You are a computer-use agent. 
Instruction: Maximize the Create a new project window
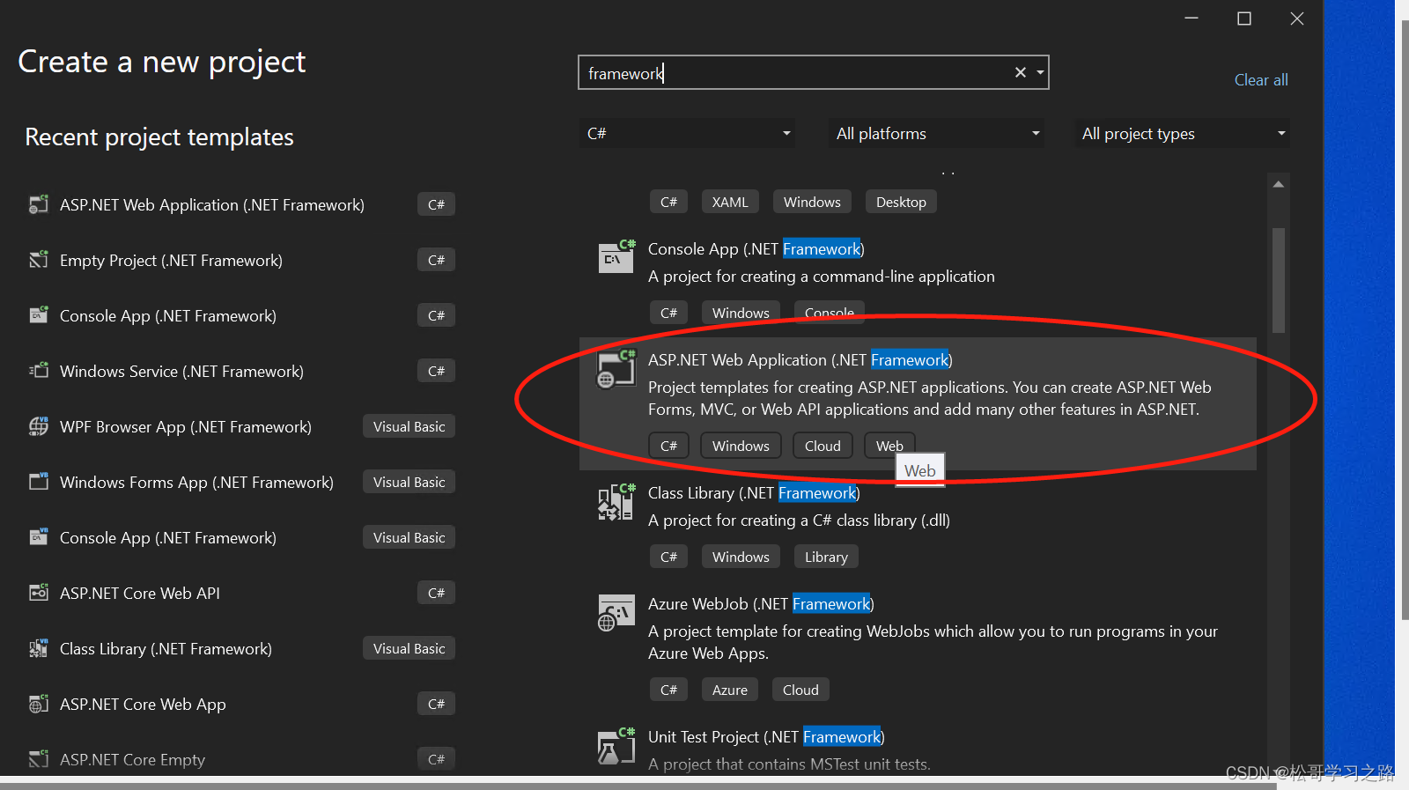pos(1244,18)
